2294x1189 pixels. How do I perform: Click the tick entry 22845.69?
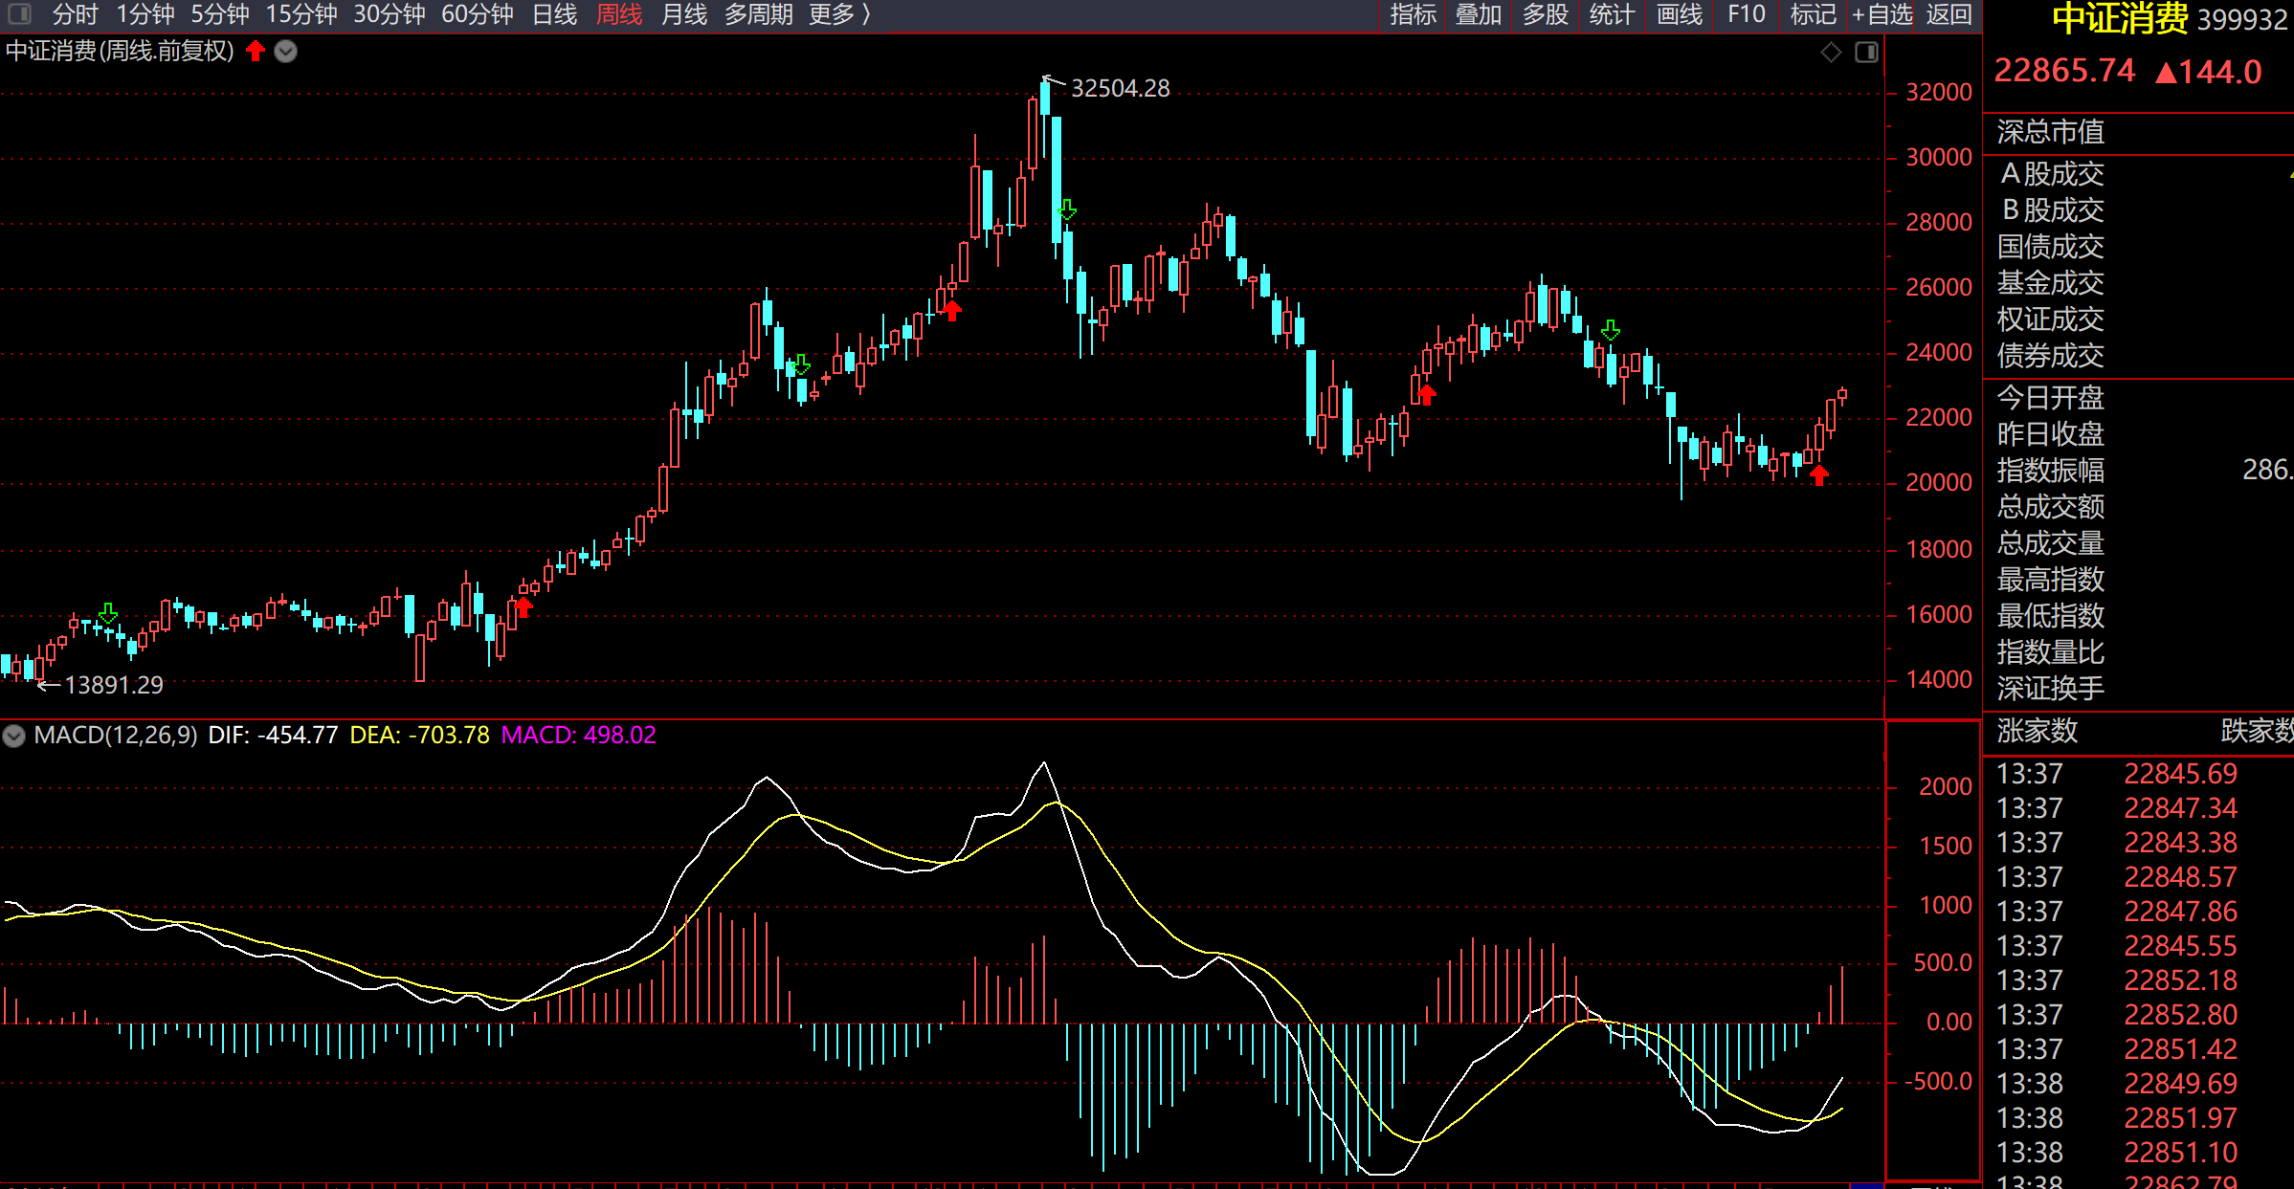tap(2181, 774)
